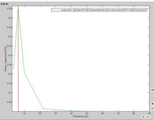Click the 6.00 Hz frequency readout
Image resolution: width=154 pixels, height=120 pixels.
coord(5,4)
